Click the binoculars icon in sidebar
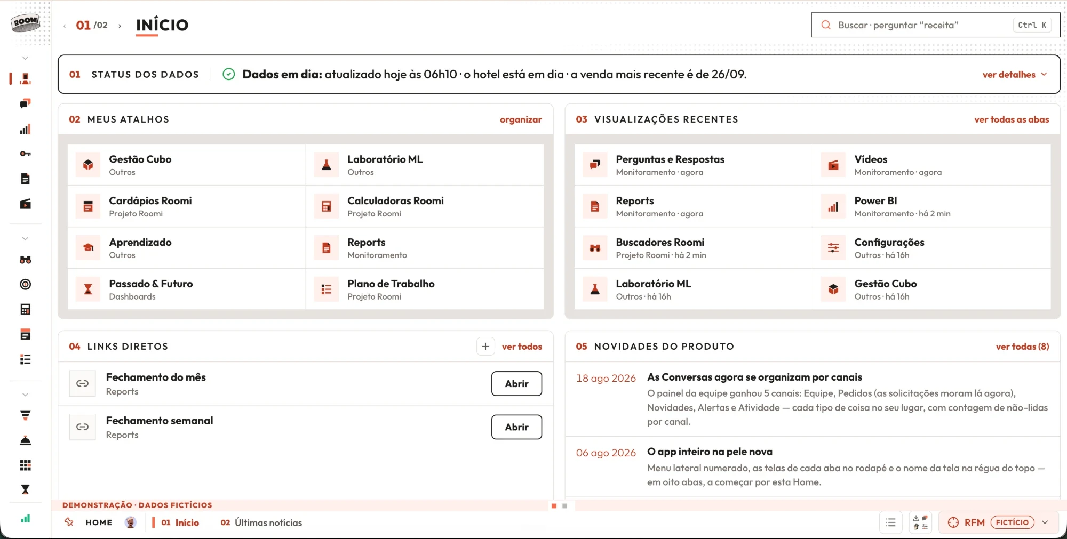Image resolution: width=1067 pixels, height=539 pixels. click(25, 260)
